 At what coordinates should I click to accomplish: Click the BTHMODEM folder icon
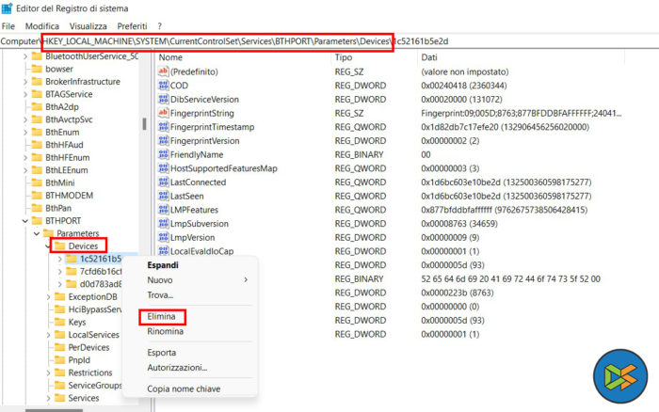[37, 196]
